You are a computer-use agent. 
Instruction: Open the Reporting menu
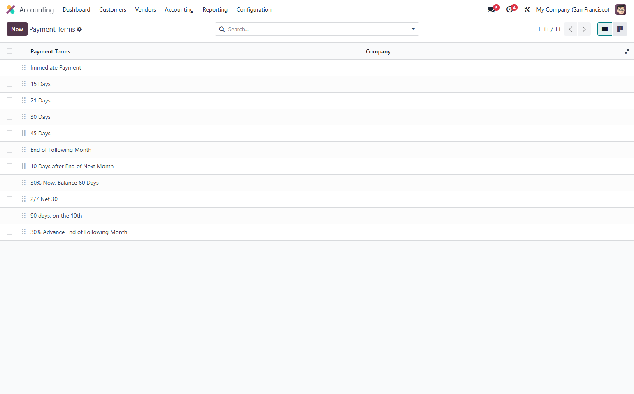click(x=215, y=9)
